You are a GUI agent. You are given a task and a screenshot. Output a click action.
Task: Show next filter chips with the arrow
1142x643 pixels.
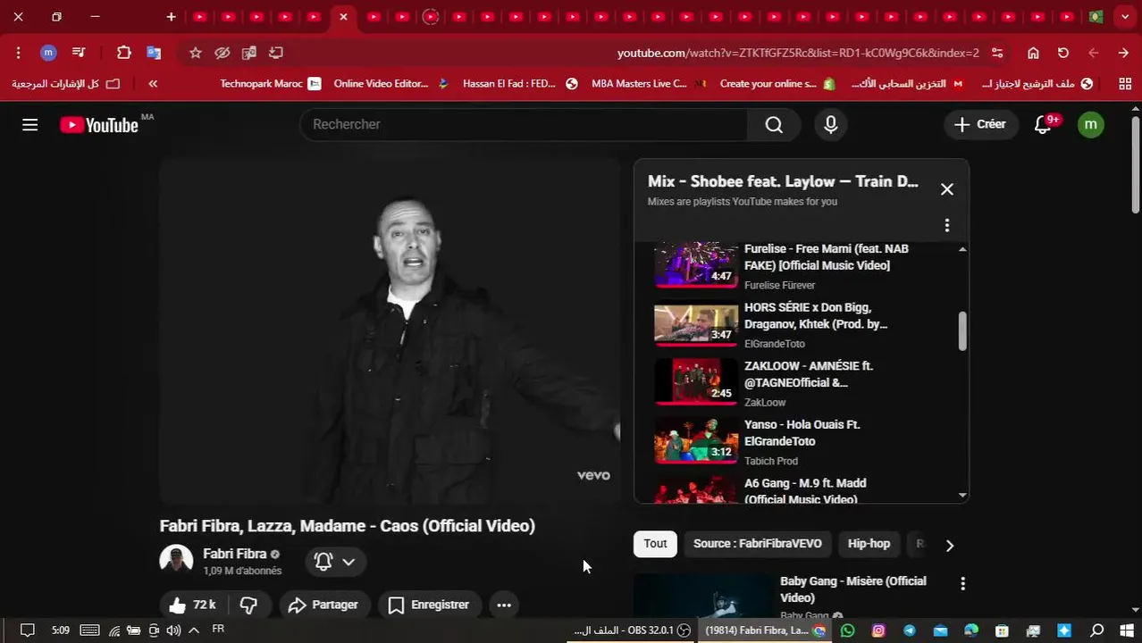pyautogui.click(x=950, y=545)
